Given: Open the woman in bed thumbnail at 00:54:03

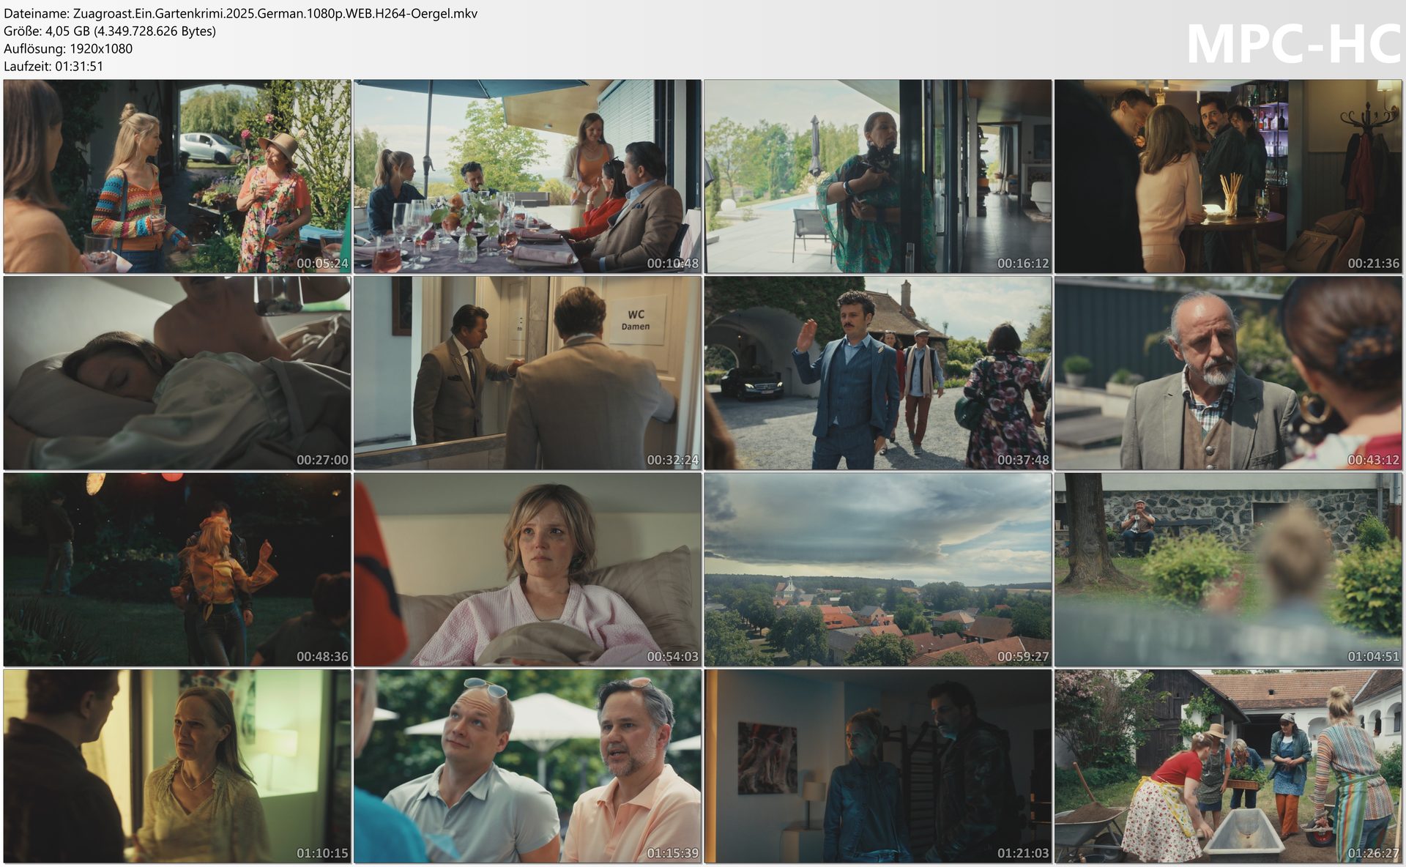Looking at the screenshot, I should point(527,569).
